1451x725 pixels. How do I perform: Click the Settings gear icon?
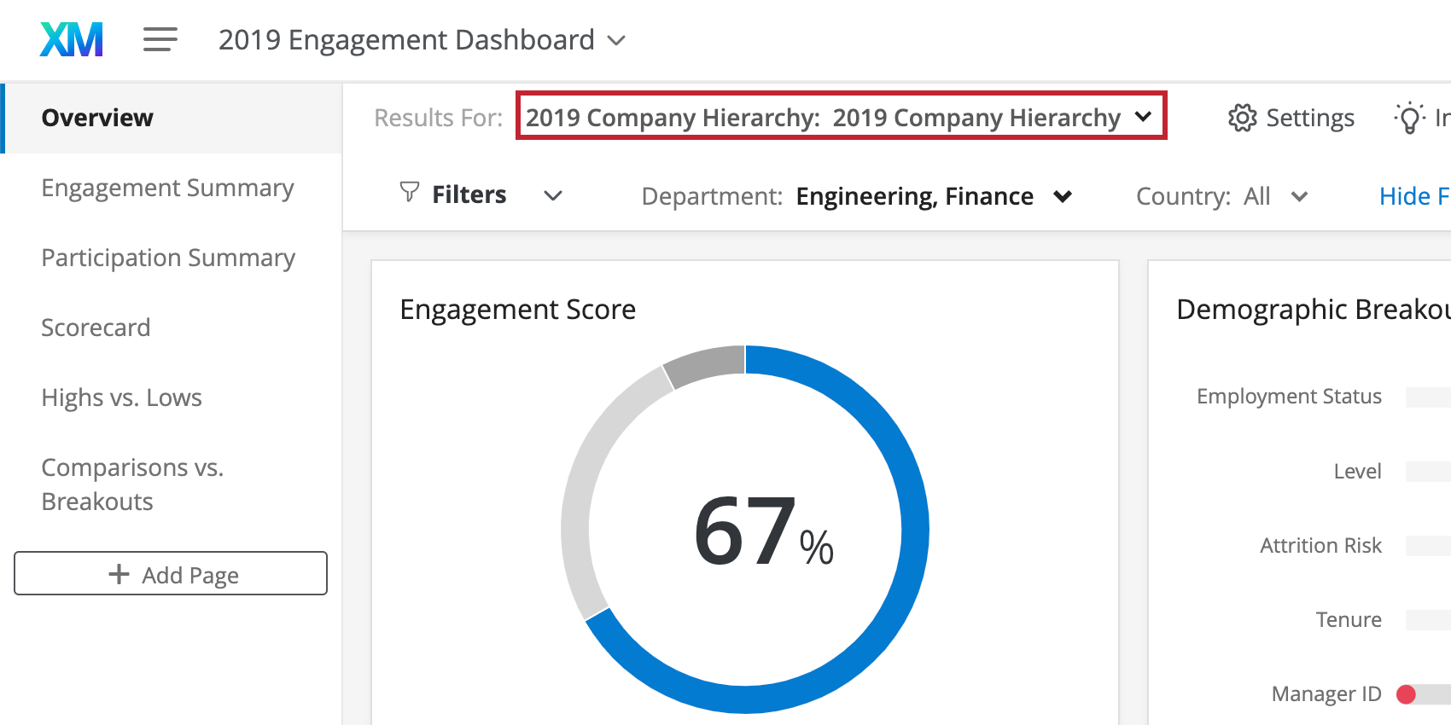pos(1242,118)
